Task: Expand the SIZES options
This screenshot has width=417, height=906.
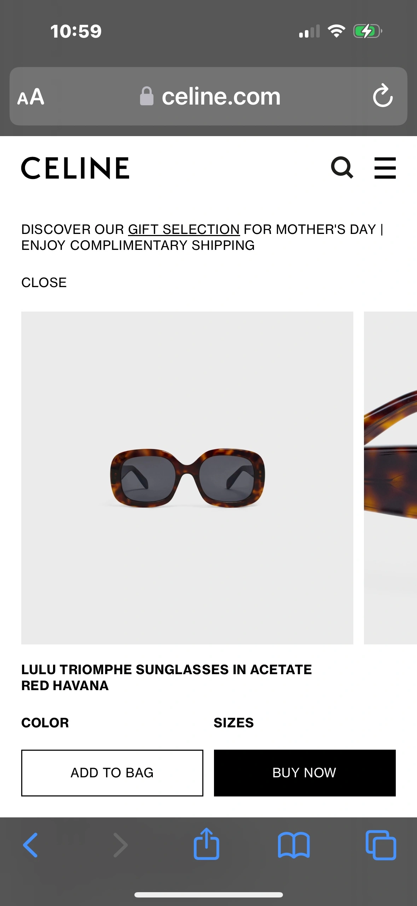Action: click(x=233, y=722)
